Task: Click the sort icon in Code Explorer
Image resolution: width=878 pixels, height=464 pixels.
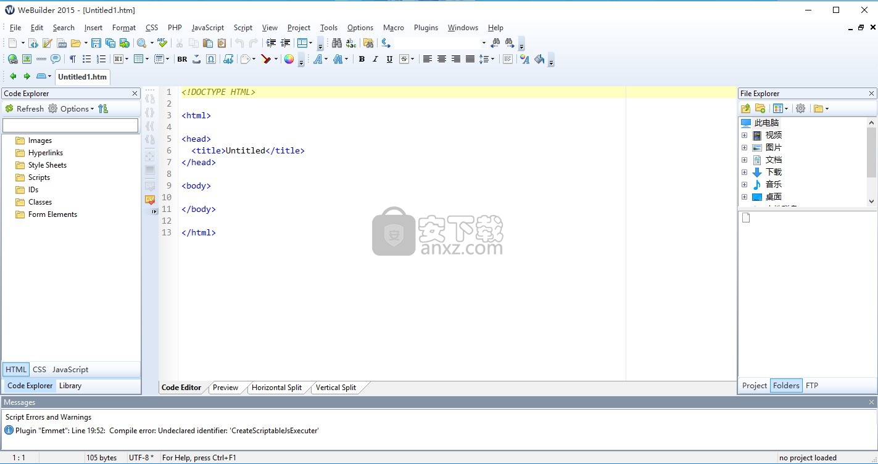Action: coord(103,108)
